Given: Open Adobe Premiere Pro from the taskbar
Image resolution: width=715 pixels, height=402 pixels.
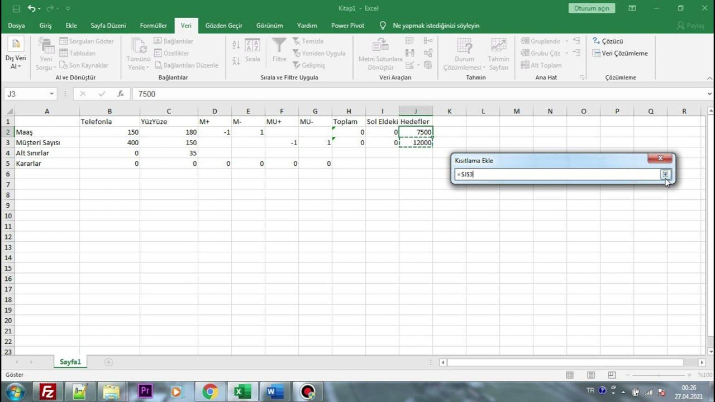Looking at the screenshot, I should [145, 391].
